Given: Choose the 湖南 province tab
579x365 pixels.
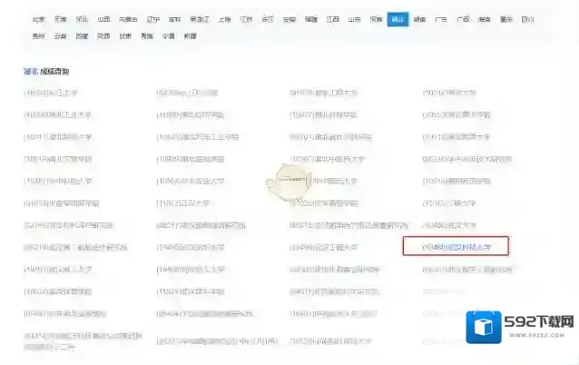Looking at the screenshot, I should tap(420, 19).
